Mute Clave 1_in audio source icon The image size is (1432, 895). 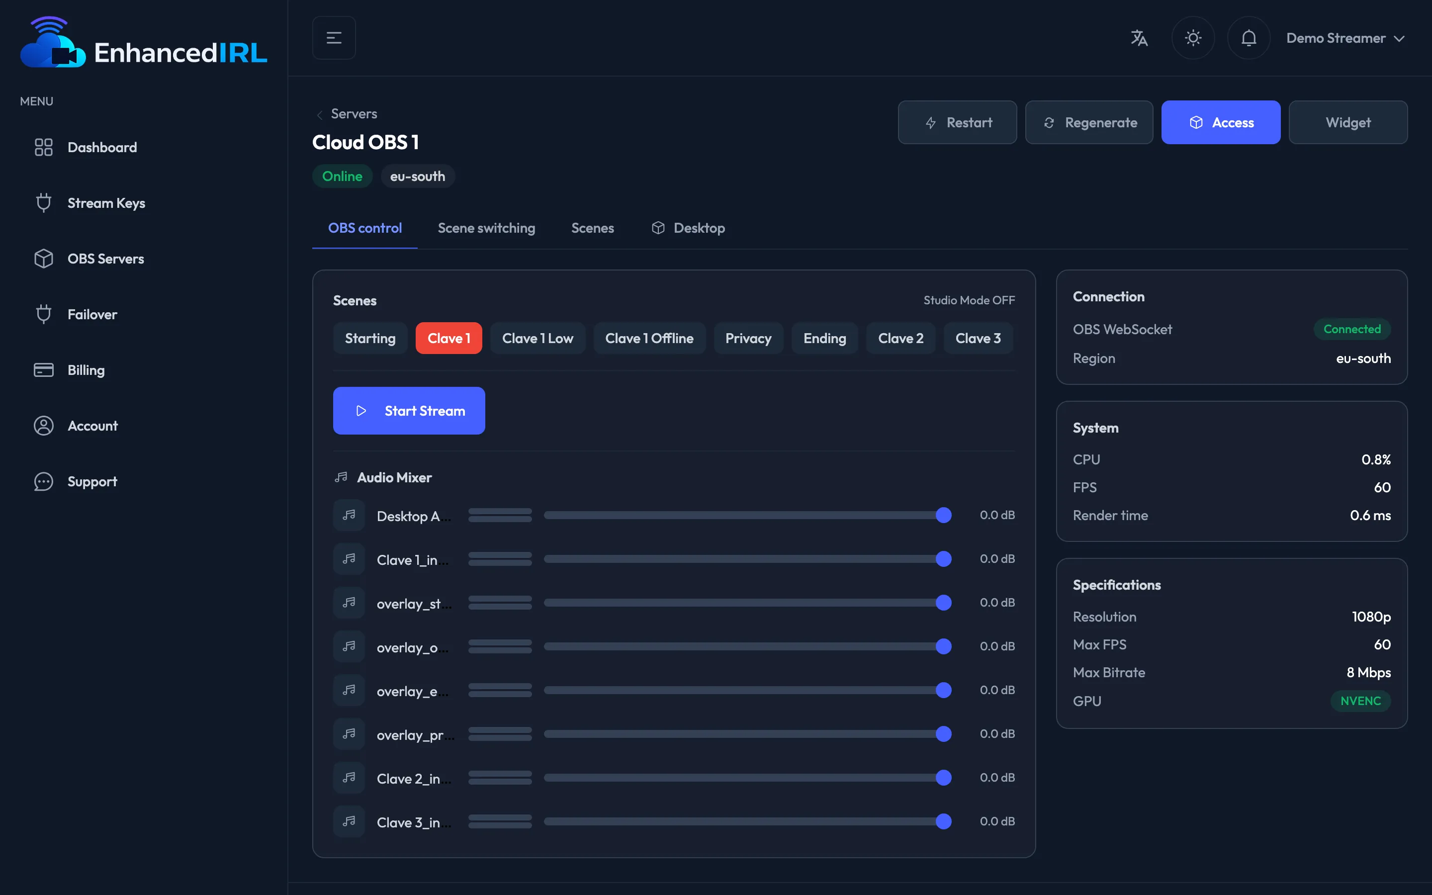[349, 559]
